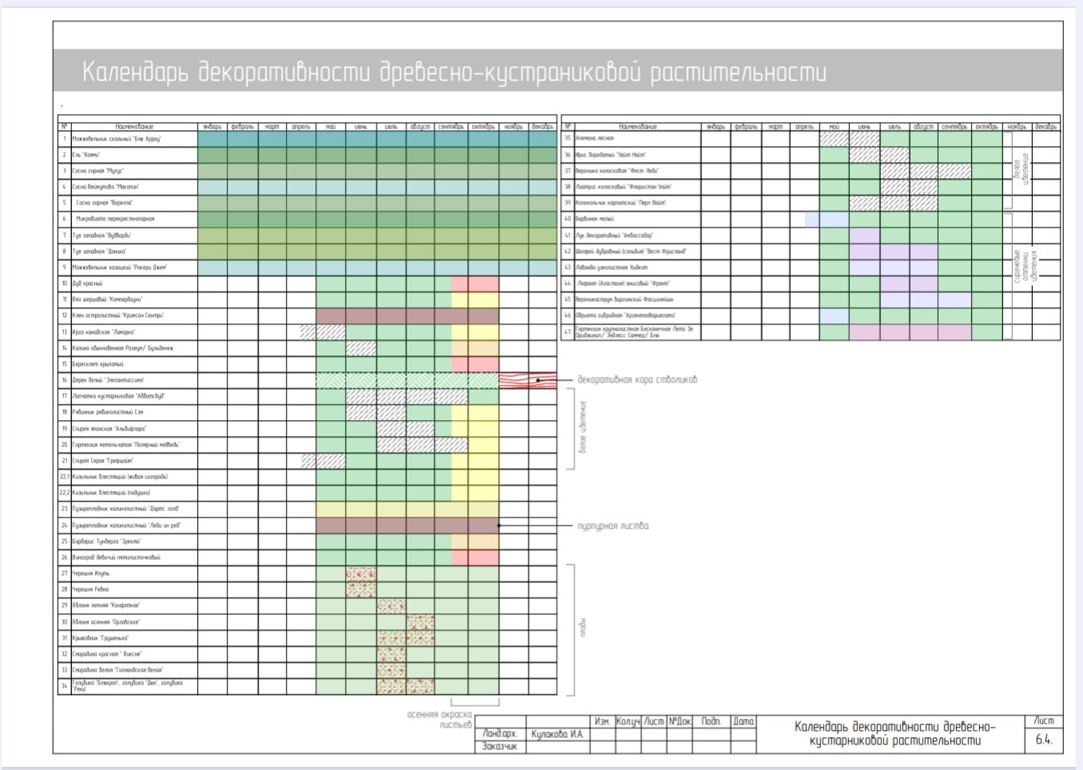Click the 'пурпурная листва' annotation label
1083x770 pixels.
[613, 526]
